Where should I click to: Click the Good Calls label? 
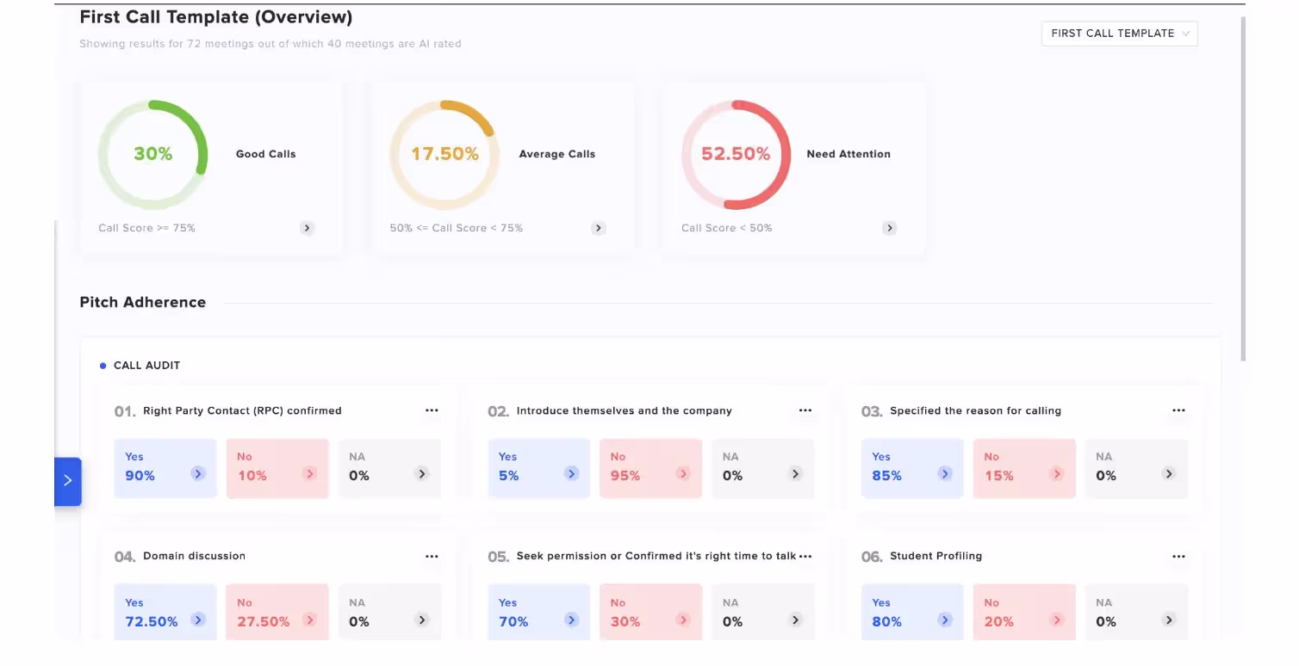(x=265, y=154)
